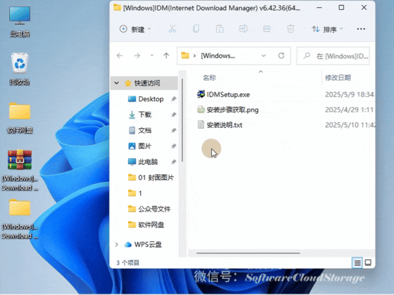The width and height of the screenshot is (394, 295).
Task: Select the 安装说明.txt file
Action: (x=224, y=125)
